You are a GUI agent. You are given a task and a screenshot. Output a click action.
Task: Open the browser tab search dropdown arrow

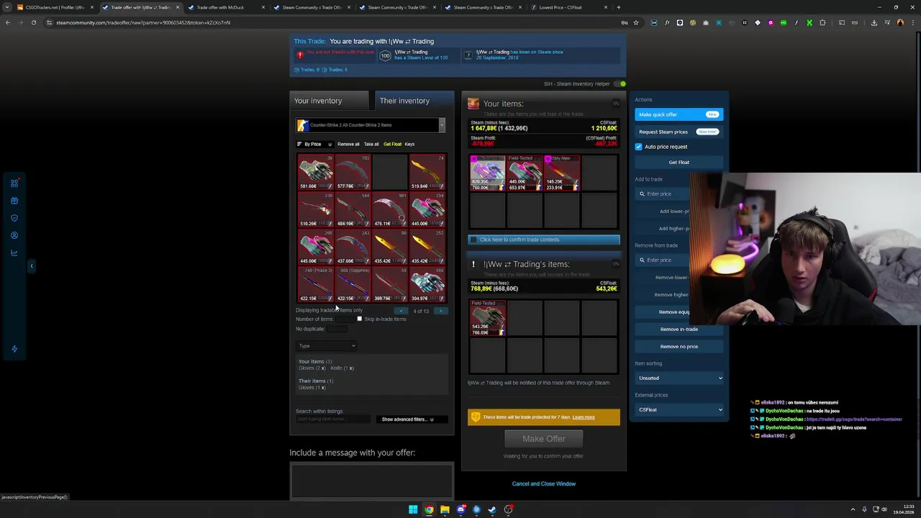coord(7,7)
